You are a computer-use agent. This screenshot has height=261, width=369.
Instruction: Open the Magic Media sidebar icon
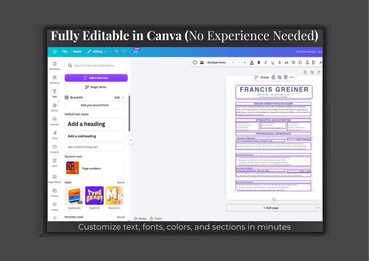click(54, 179)
